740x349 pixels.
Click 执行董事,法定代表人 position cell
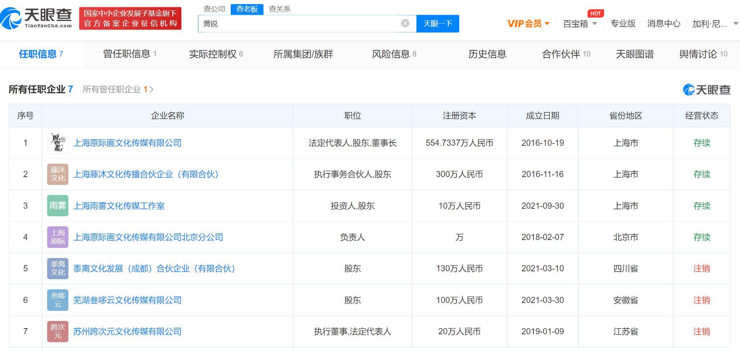coord(352,331)
